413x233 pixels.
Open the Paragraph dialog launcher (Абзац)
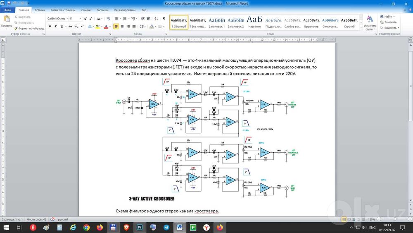coord(166,34)
